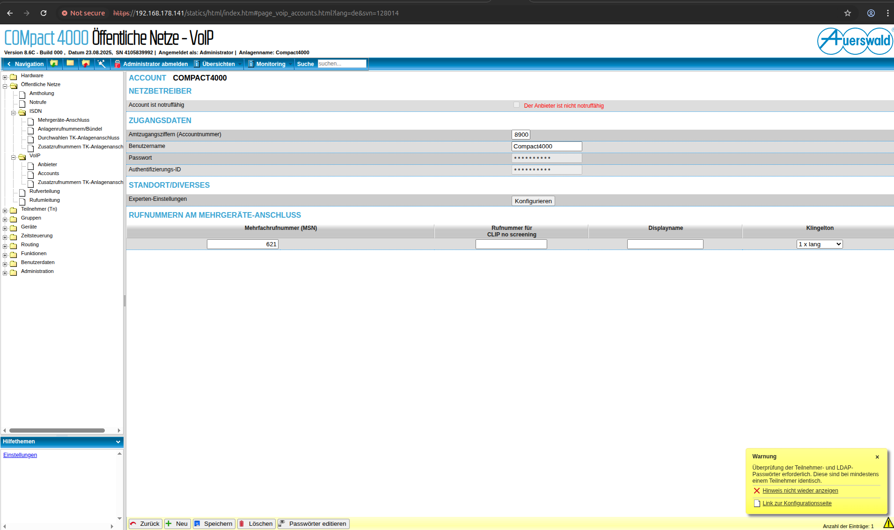Bookmark this page with the star icon
Viewport: 894px width, 530px height.
pos(848,13)
